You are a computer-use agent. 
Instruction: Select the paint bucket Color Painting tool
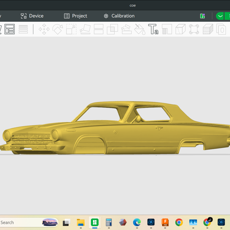coord(140,29)
